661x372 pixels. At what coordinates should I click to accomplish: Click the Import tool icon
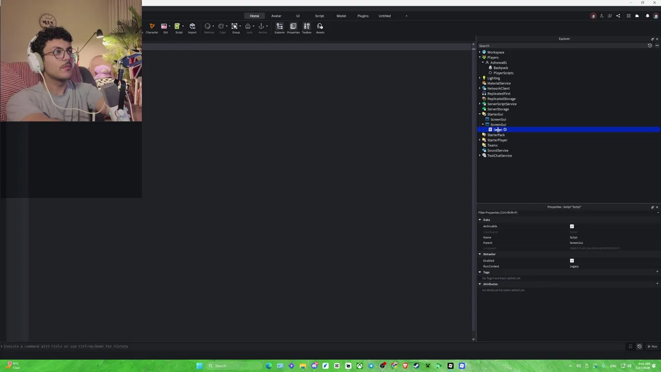192,26
